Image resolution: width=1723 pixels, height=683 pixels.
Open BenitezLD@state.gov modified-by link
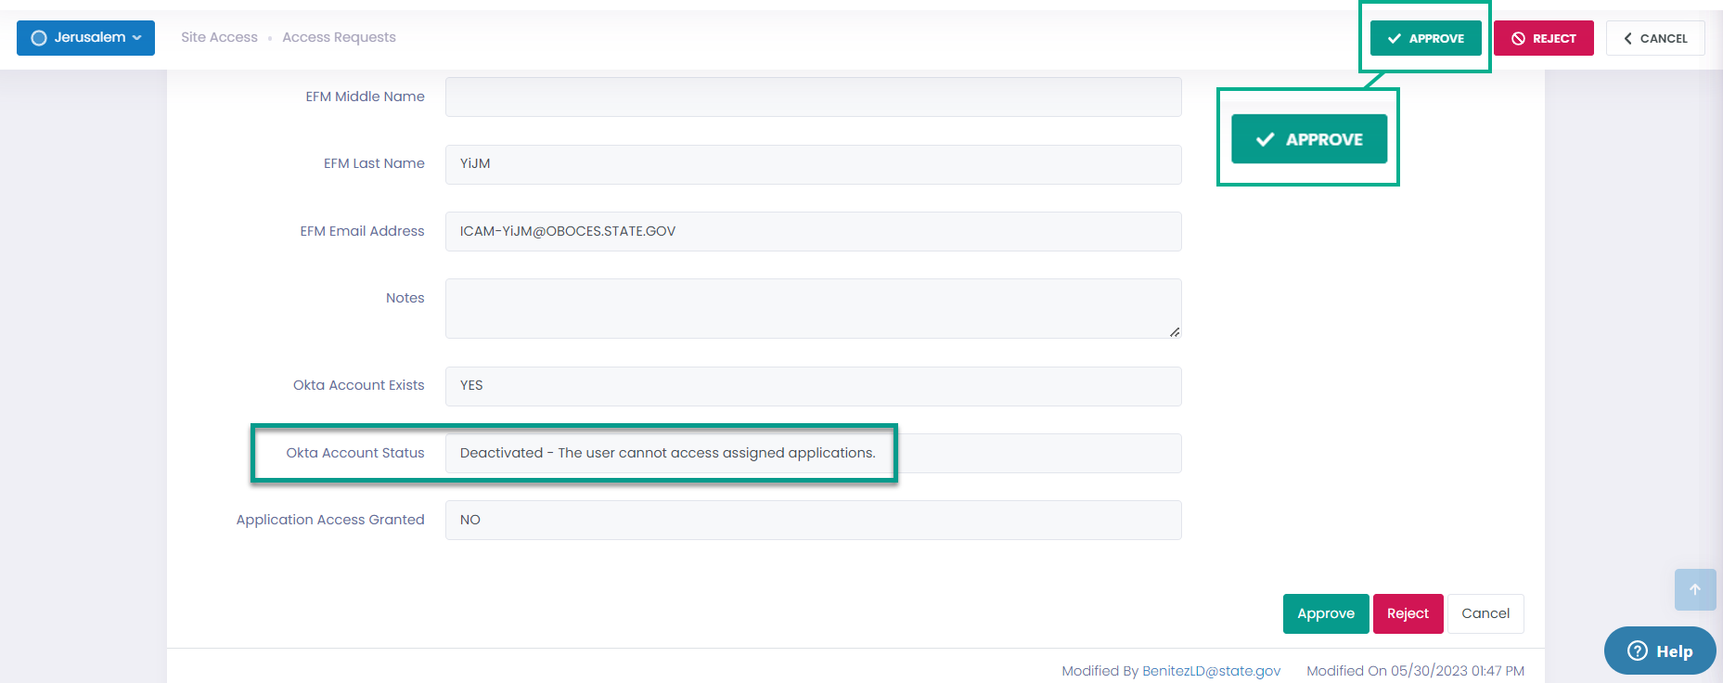point(1211,671)
